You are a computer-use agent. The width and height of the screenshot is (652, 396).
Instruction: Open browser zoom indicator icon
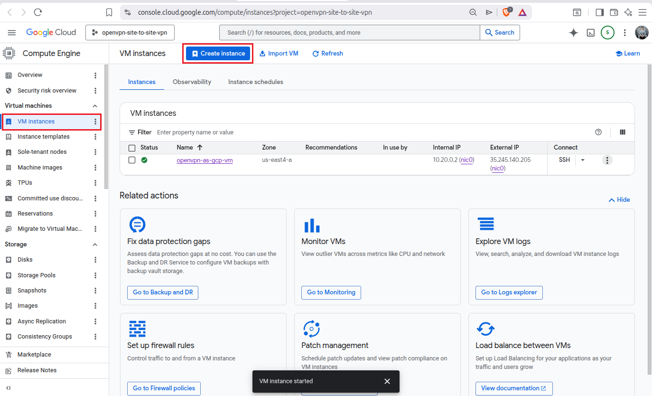click(473, 12)
